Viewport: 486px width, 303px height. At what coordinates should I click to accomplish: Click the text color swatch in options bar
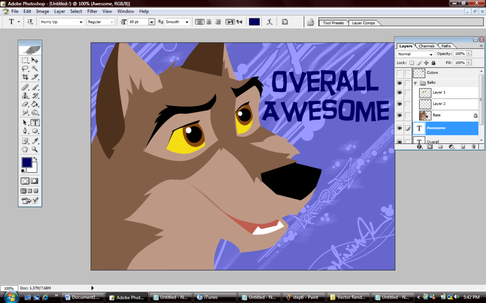tap(254, 22)
